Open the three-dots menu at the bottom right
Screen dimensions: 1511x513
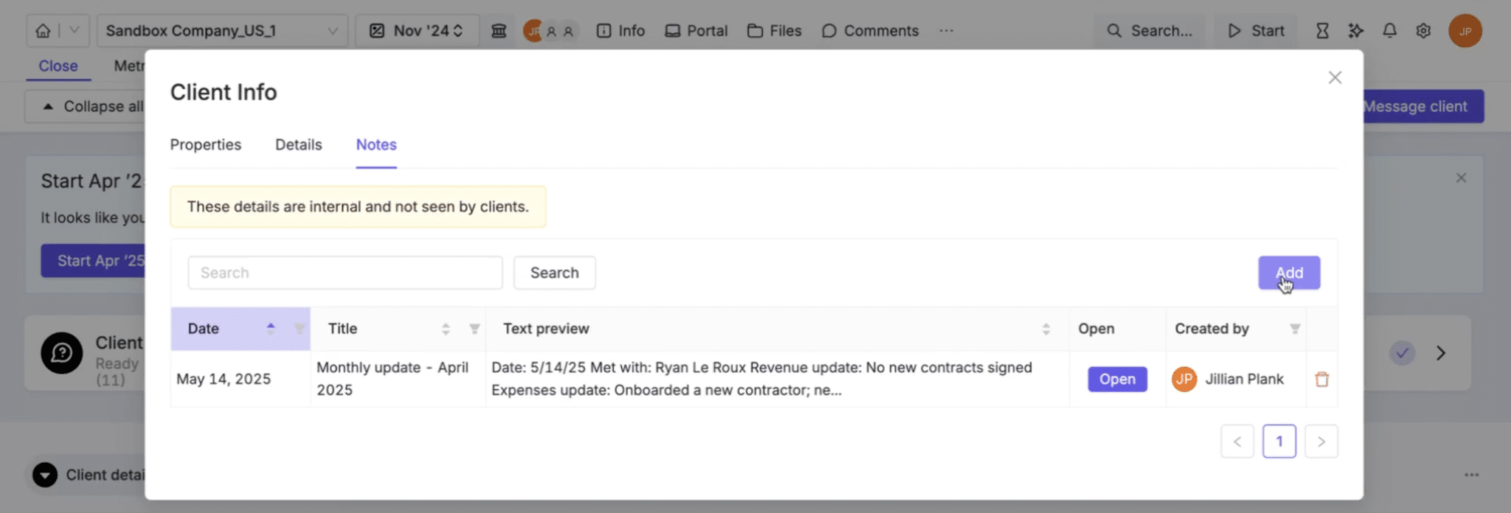[1472, 475]
